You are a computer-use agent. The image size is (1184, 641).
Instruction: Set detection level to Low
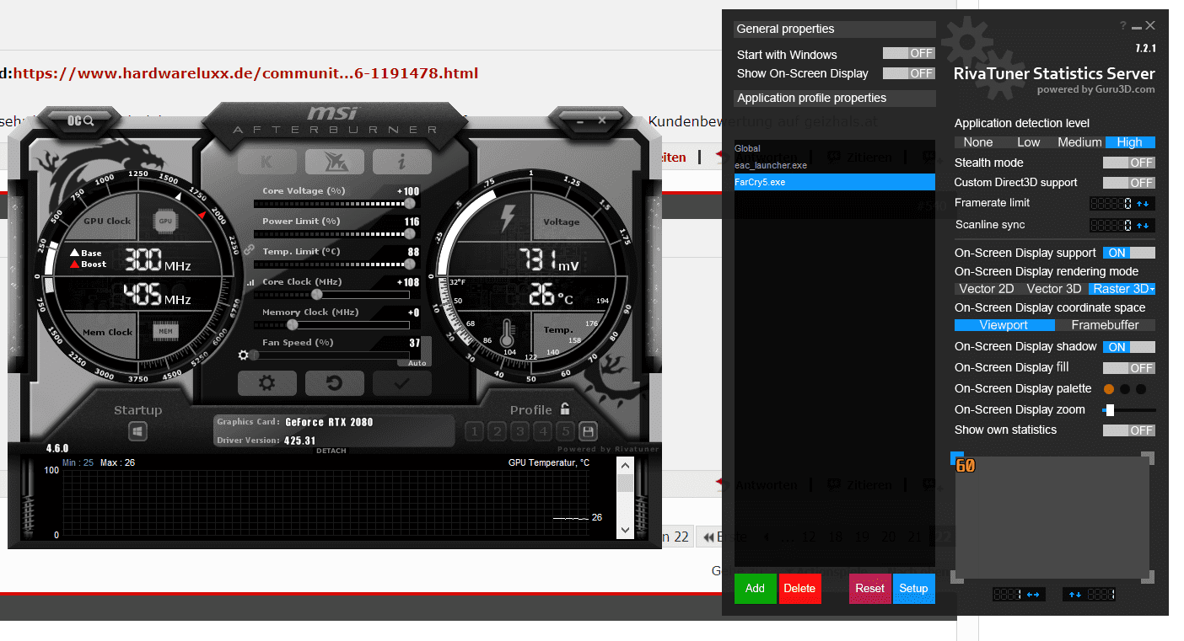point(1029,142)
